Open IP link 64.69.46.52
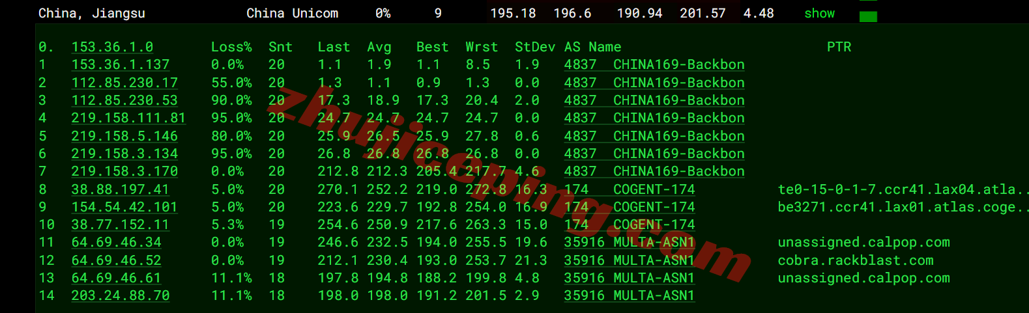The image size is (1029, 313). pyautogui.click(x=117, y=260)
